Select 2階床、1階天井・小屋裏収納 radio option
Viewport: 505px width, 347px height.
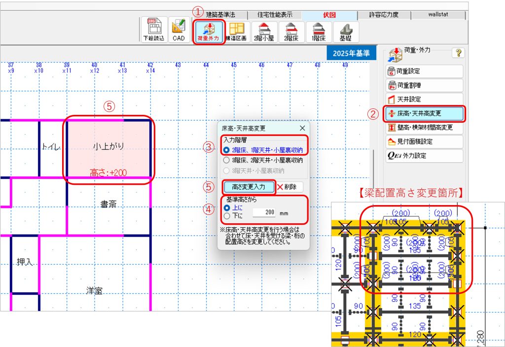pos(227,150)
